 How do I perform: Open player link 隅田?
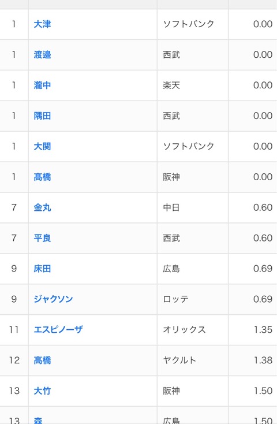pos(42,116)
